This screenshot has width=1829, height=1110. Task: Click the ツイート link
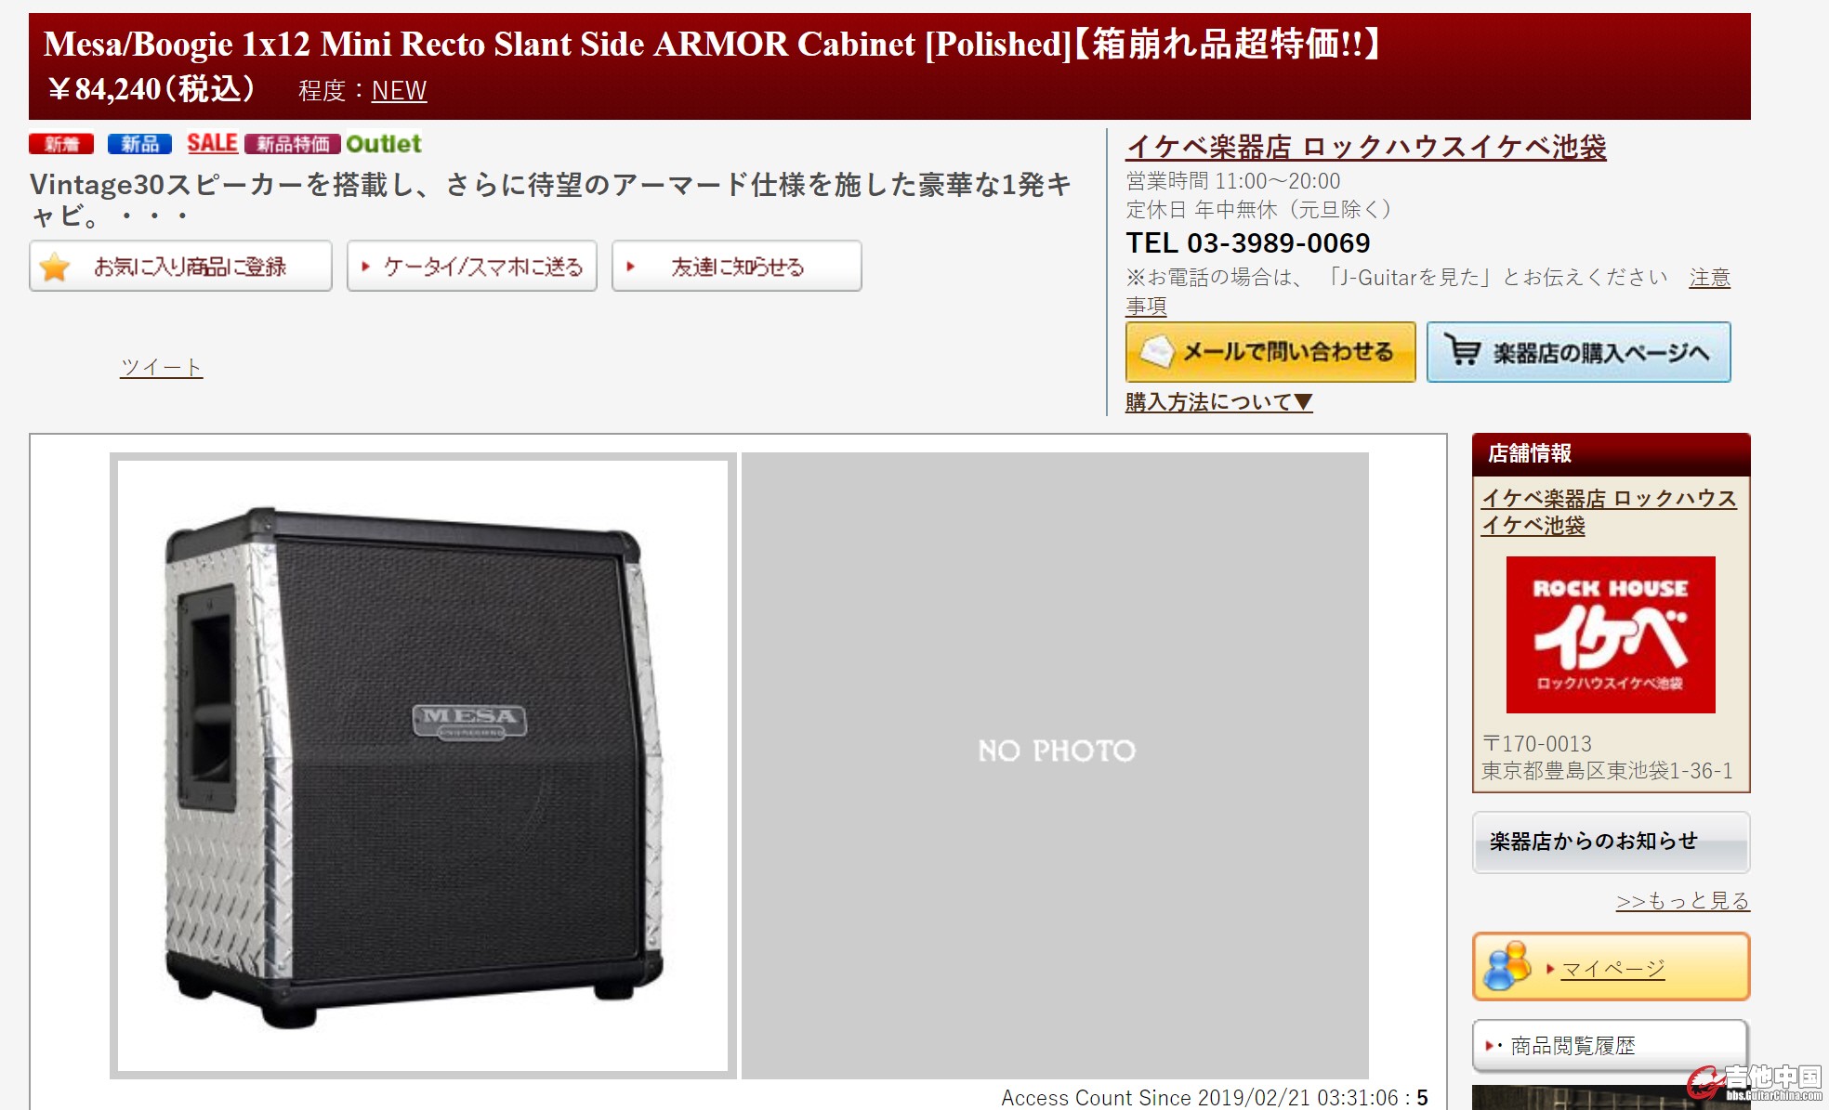coord(161,368)
